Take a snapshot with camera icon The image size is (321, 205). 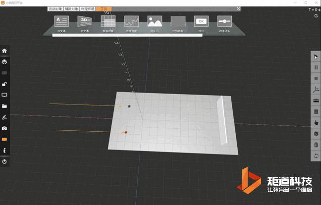[x=4, y=128]
